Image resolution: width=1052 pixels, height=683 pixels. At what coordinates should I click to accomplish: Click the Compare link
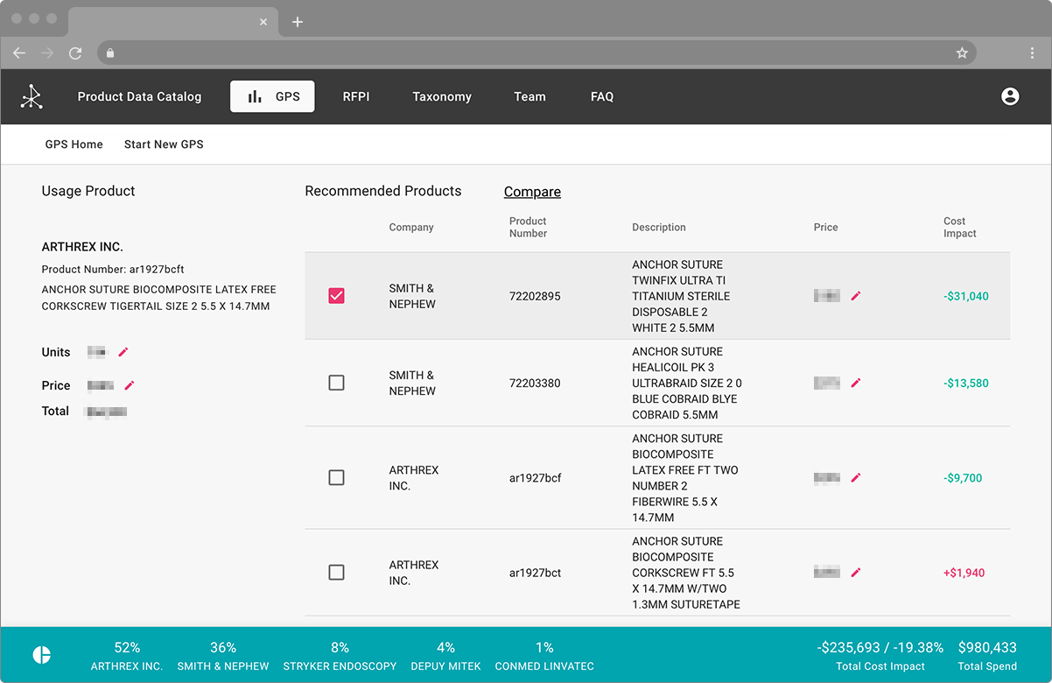point(532,192)
